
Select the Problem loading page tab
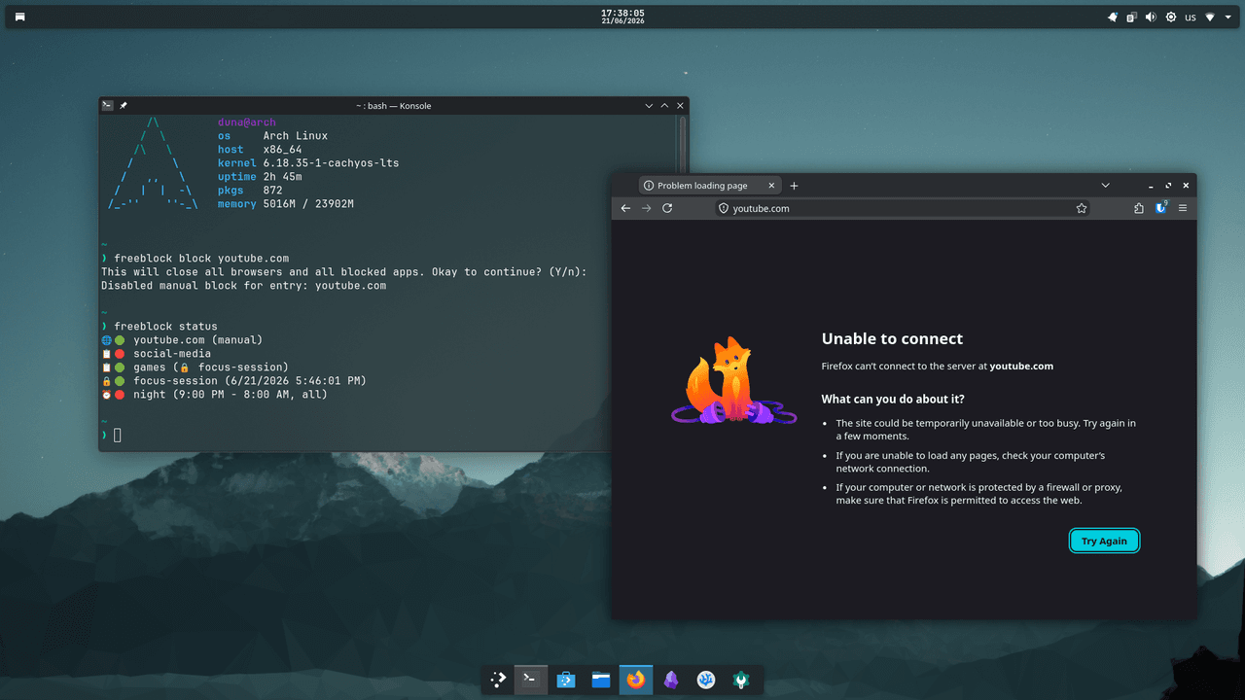711,186
